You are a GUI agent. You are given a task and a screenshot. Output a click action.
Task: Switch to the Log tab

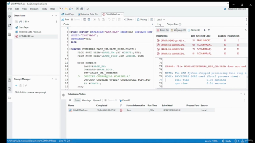159,24
